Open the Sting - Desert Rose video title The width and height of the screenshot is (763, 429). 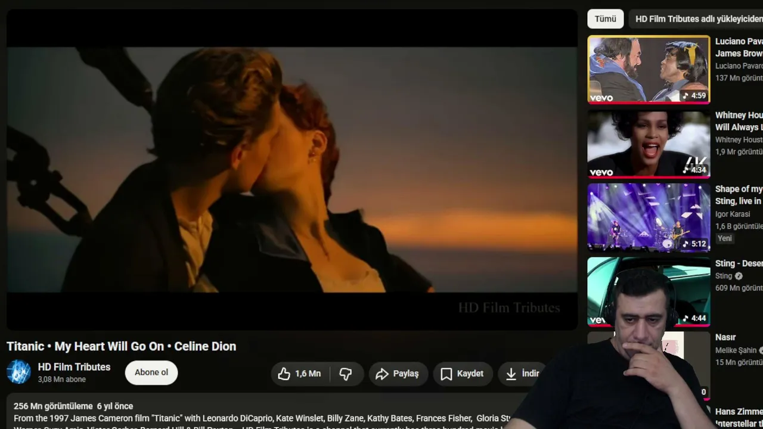(x=739, y=263)
